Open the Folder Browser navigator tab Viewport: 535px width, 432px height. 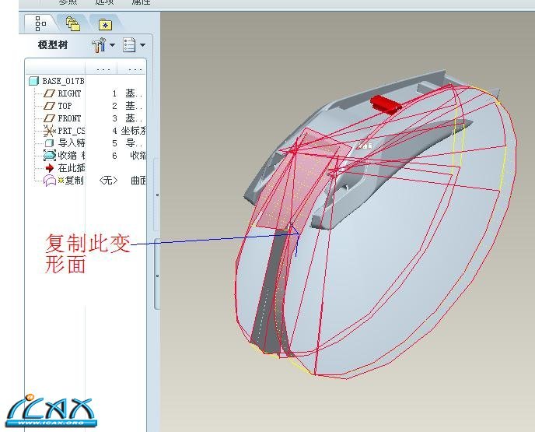72,24
